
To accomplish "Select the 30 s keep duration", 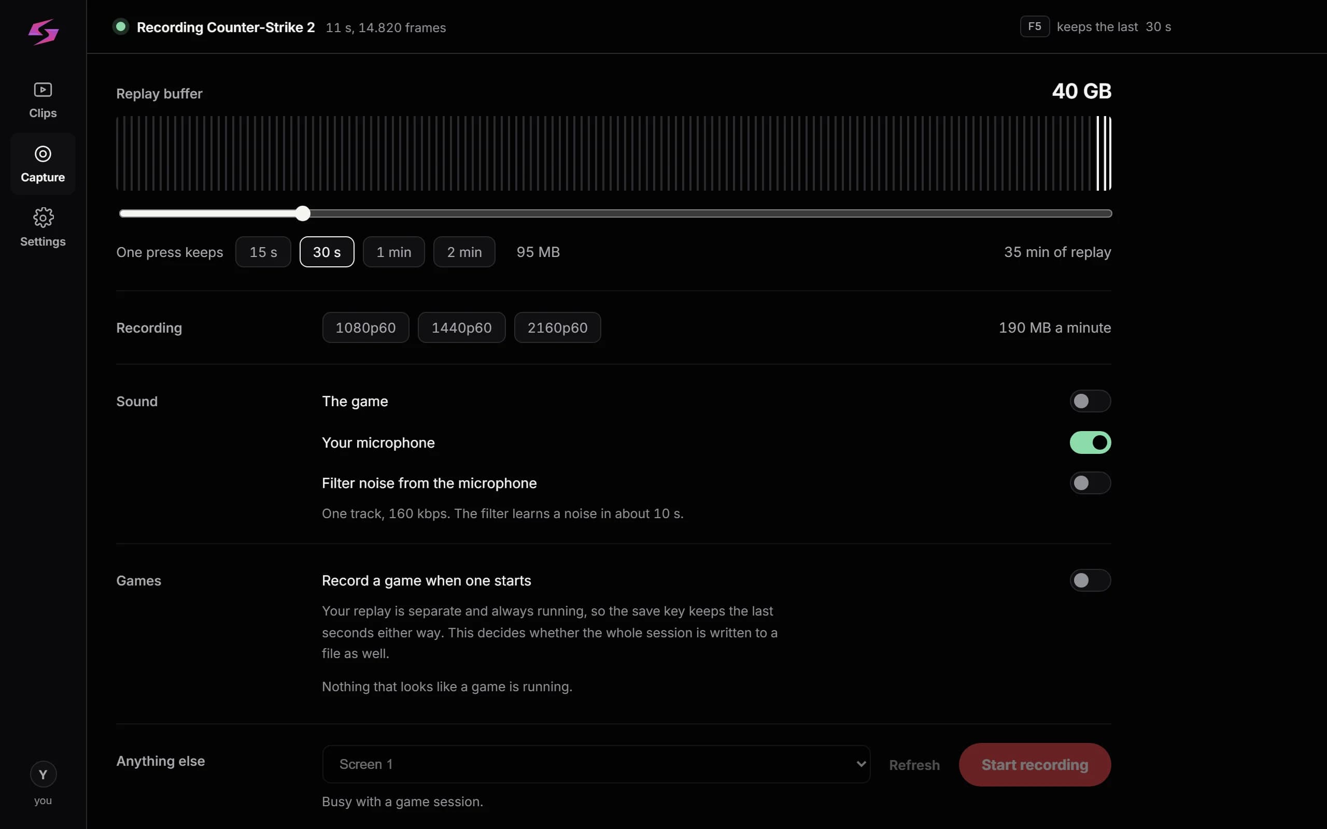I will pos(327,252).
